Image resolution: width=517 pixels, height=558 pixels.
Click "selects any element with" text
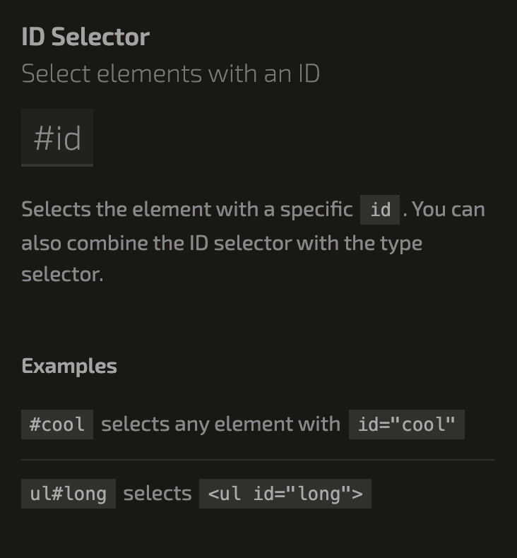(x=220, y=424)
